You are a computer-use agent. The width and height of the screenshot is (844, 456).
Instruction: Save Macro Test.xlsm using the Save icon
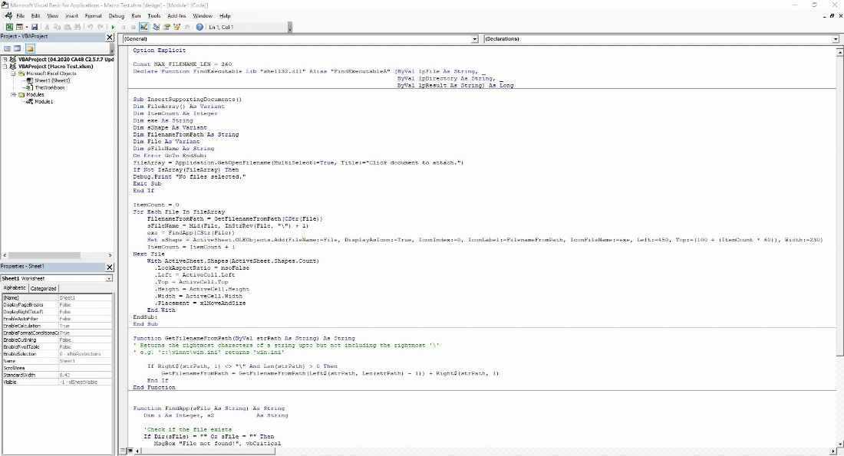(x=33, y=26)
